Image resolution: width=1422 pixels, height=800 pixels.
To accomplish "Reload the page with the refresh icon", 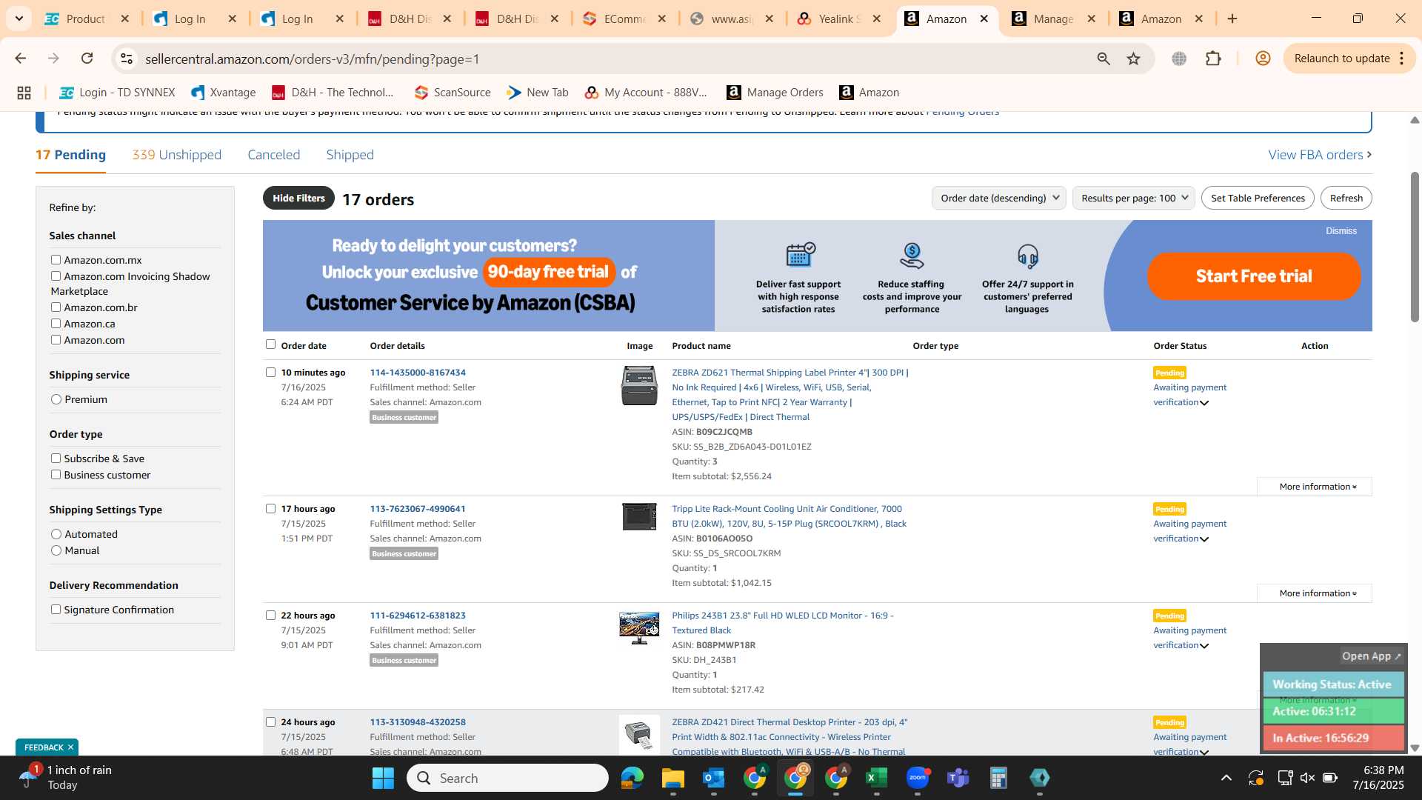I will point(87,59).
